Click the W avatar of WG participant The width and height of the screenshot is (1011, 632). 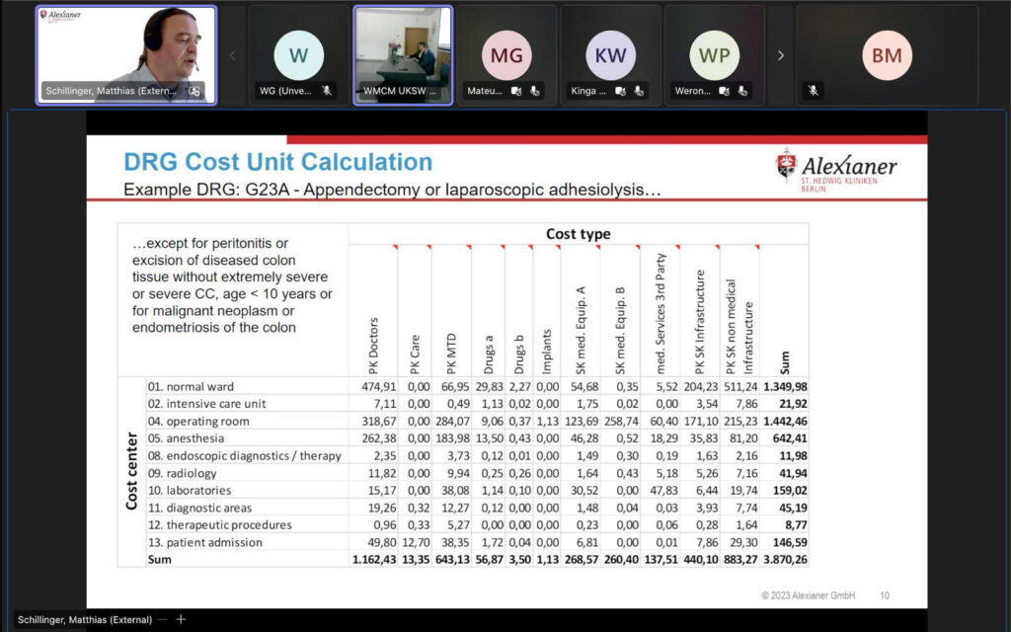coord(298,55)
